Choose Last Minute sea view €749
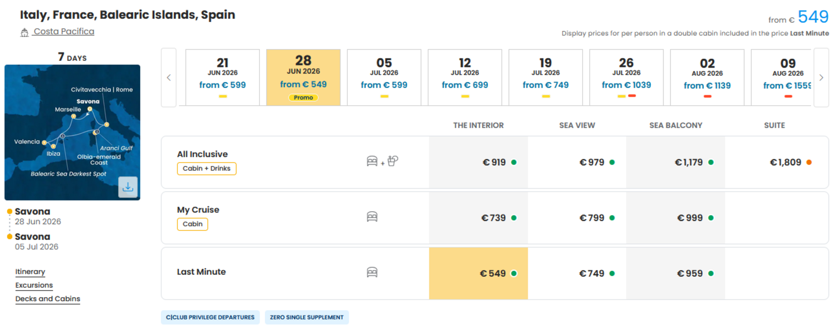 pyautogui.click(x=577, y=273)
